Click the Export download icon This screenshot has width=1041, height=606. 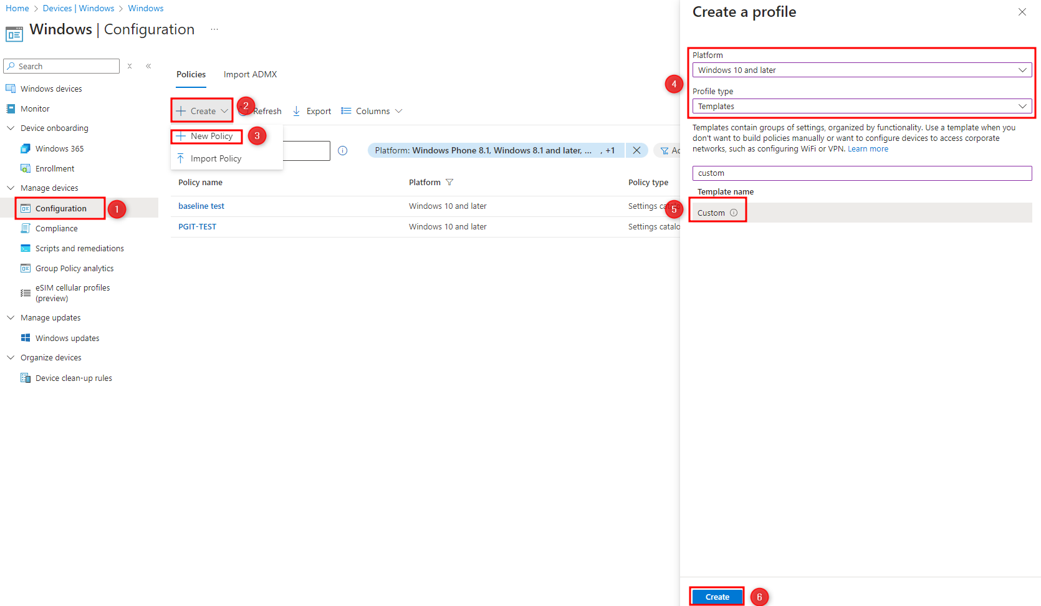click(x=297, y=111)
